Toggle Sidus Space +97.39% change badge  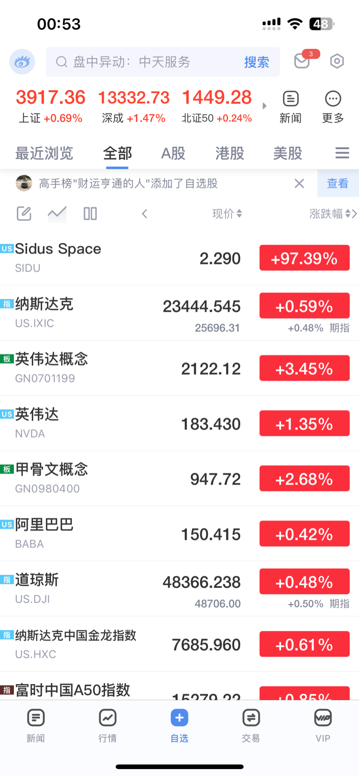coord(304,258)
